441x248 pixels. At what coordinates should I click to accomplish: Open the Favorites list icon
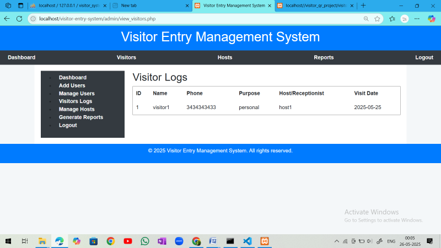click(x=392, y=19)
